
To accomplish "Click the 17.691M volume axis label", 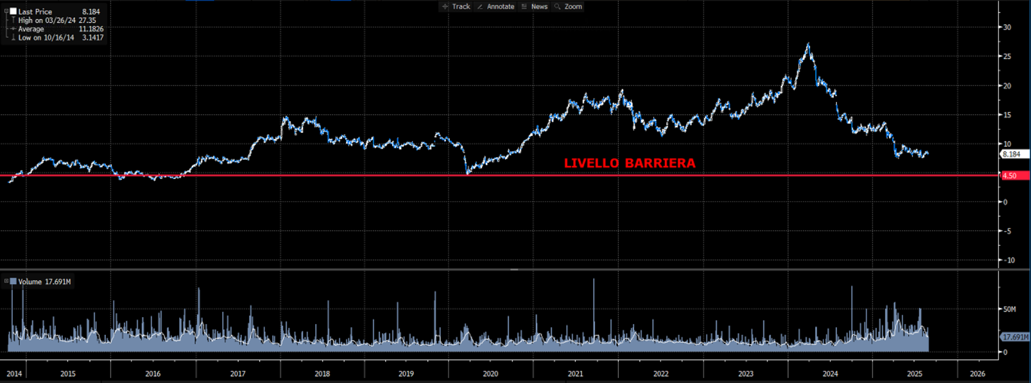I will point(1015,337).
